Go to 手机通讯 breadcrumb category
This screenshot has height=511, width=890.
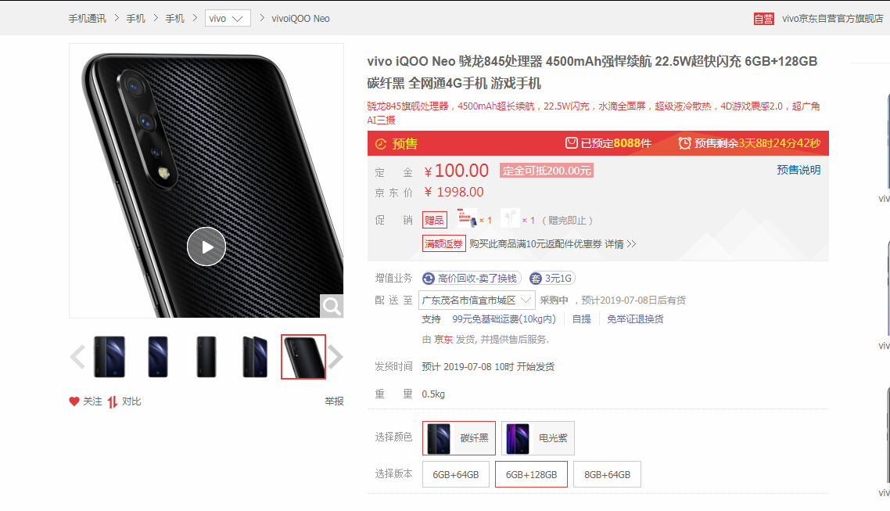pyautogui.click(x=87, y=19)
